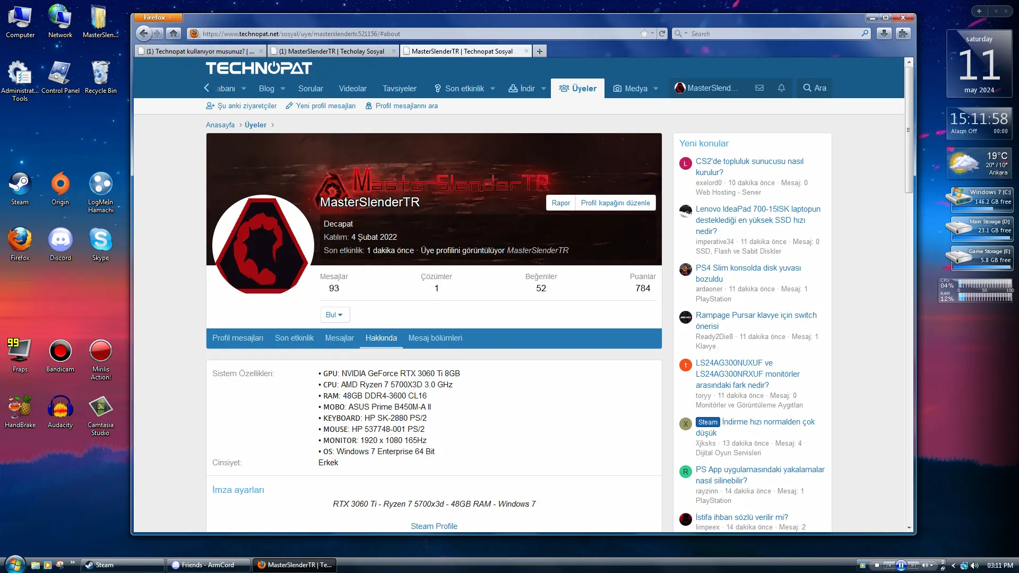Click the MasterSlenderTR profile avatar

pyautogui.click(x=263, y=245)
